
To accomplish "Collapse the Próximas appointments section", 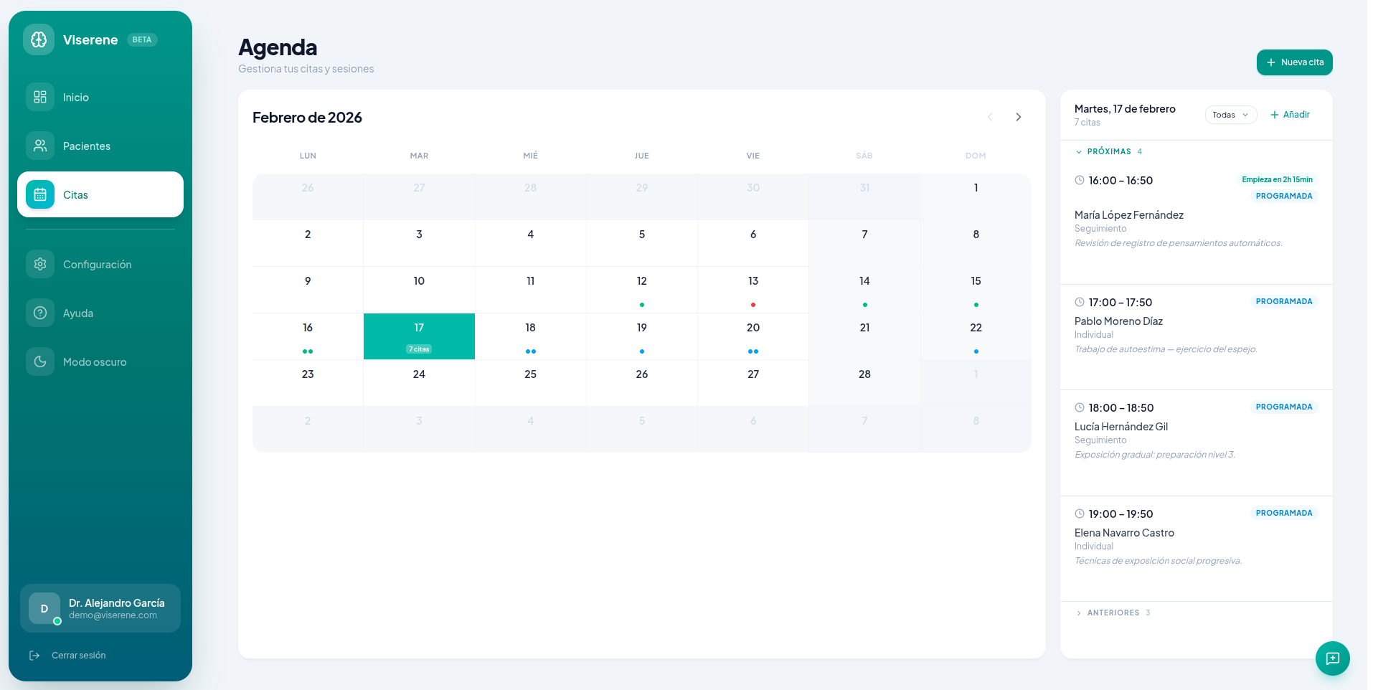I will pyautogui.click(x=1108, y=151).
